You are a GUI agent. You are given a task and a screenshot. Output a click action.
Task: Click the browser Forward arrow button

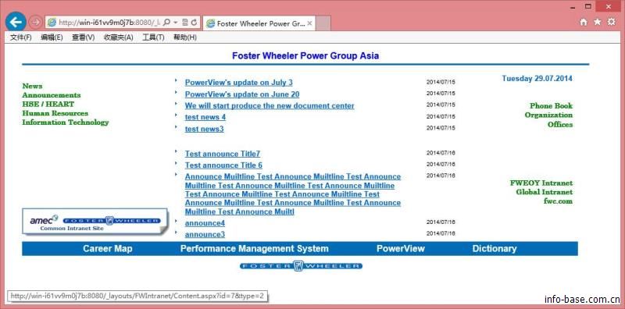click(x=35, y=23)
